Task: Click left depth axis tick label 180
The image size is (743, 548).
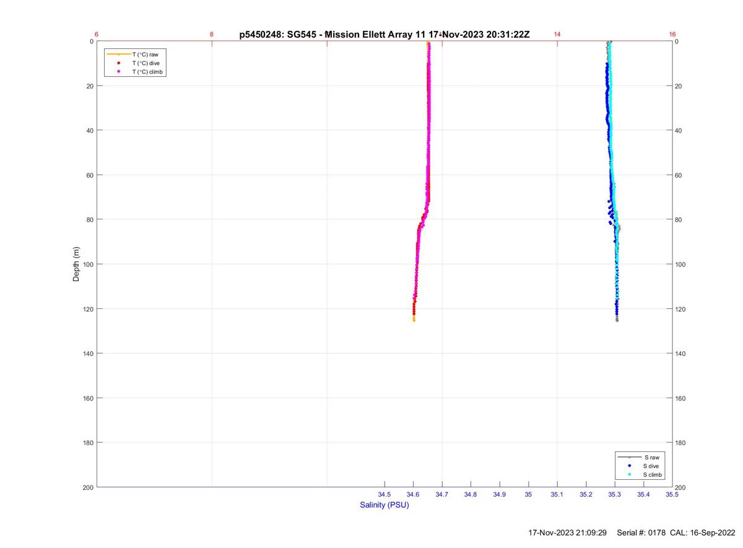Action: point(87,443)
